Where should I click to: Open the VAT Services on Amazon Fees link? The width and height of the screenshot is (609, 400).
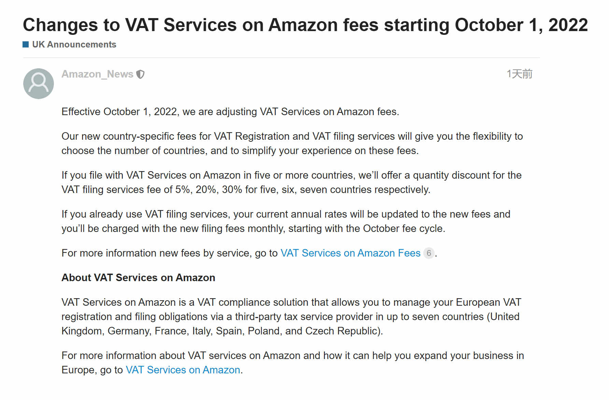[350, 253]
